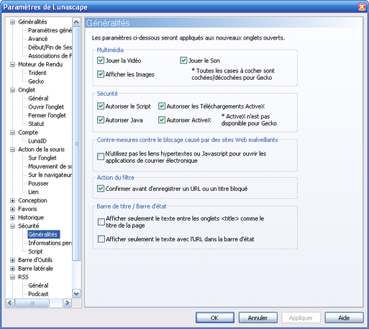The height and width of the screenshot is (329, 369).
Task: Open Général under Onglet
Action: tap(38, 98)
